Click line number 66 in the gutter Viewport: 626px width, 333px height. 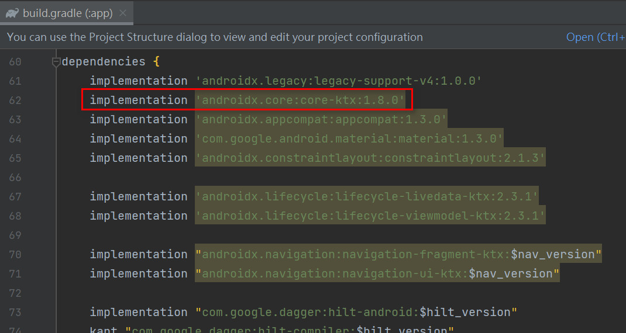point(15,178)
